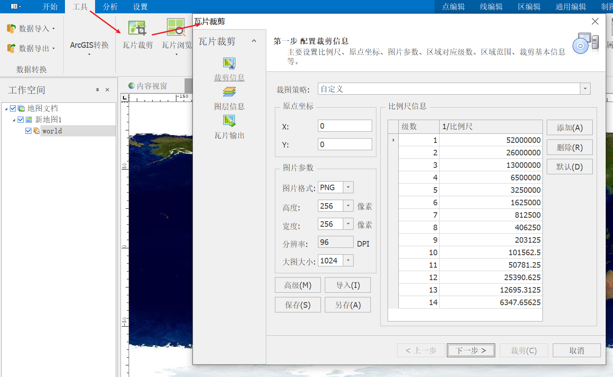
Task: Click the 导入(I) button
Action: (348, 285)
